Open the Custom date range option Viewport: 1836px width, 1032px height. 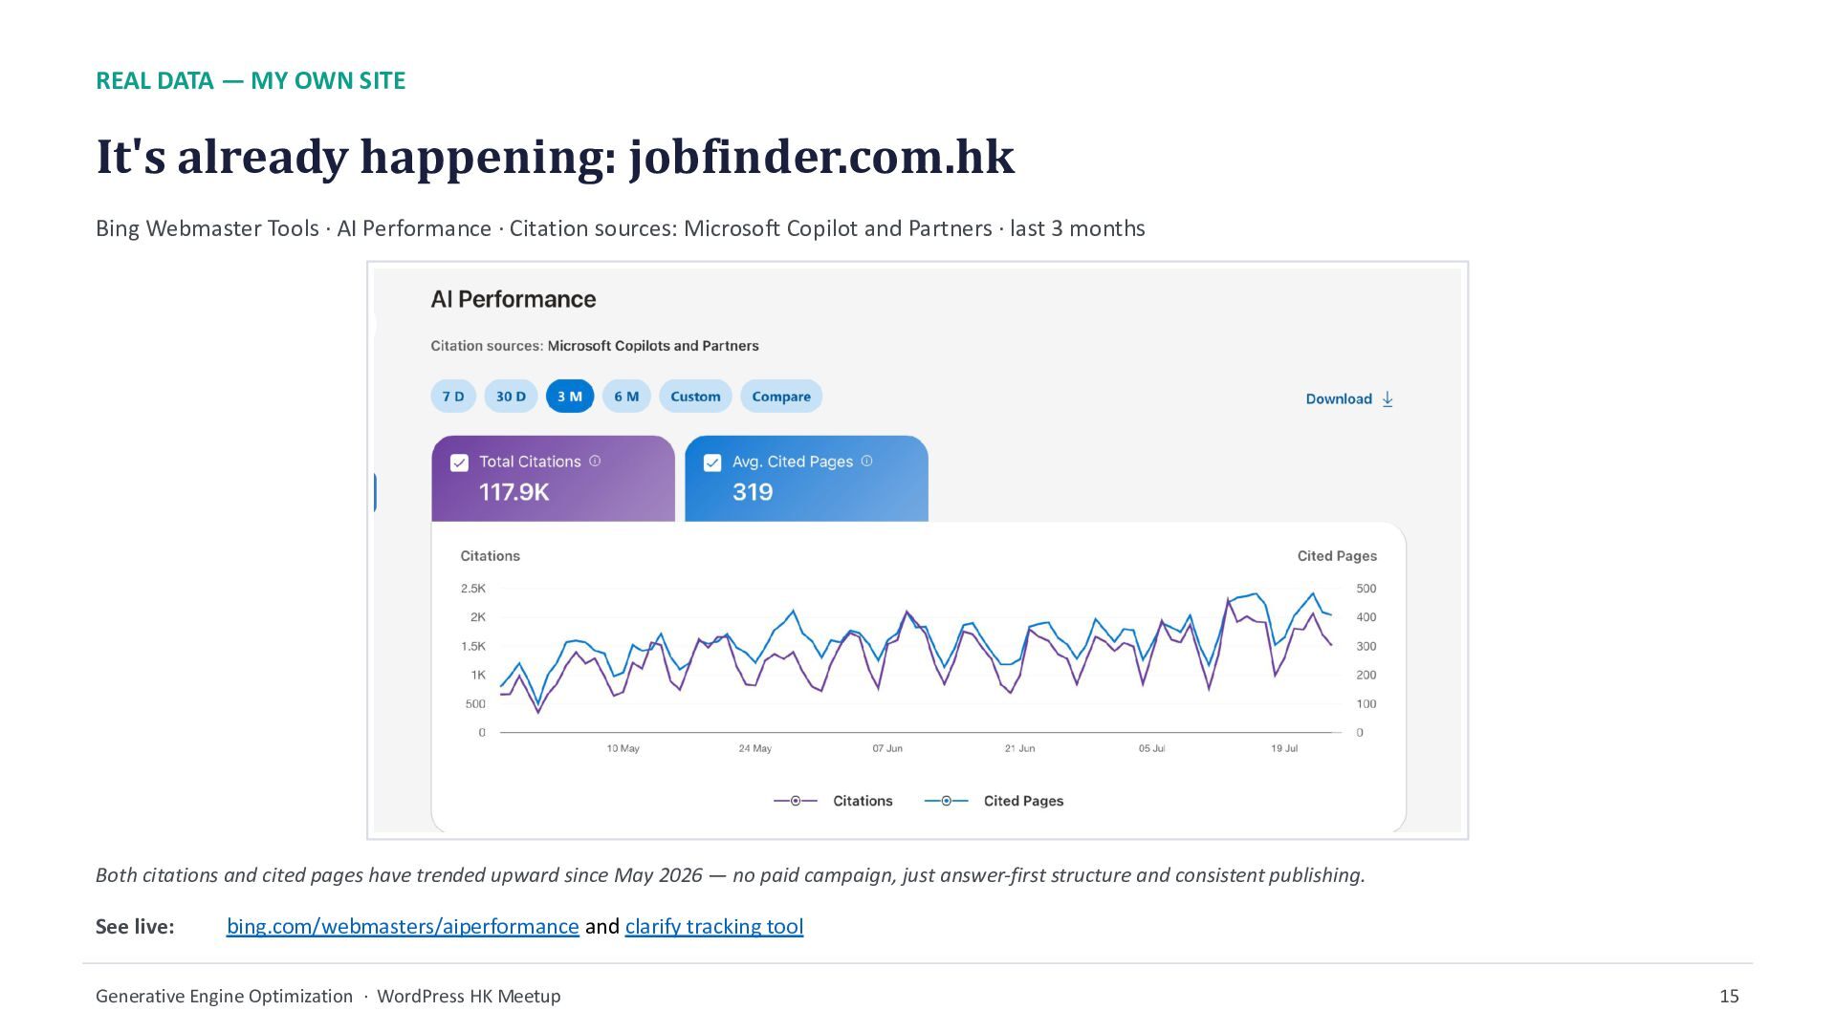[695, 397]
